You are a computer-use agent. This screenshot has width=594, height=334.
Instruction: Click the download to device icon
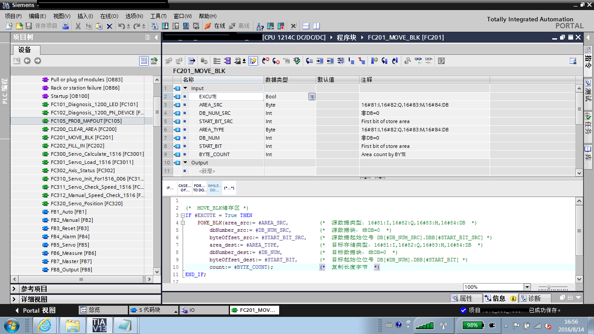coord(165,26)
